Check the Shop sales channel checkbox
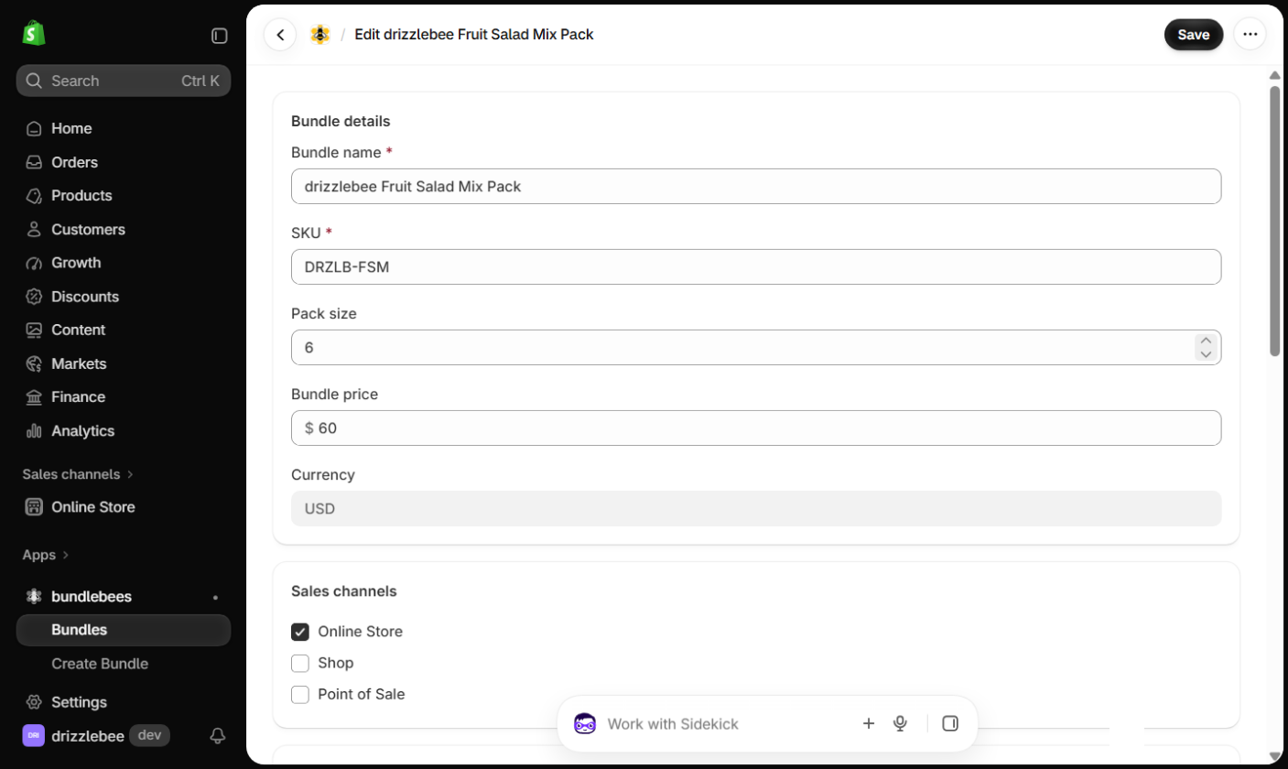The image size is (1288, 769). pos(300,663)
